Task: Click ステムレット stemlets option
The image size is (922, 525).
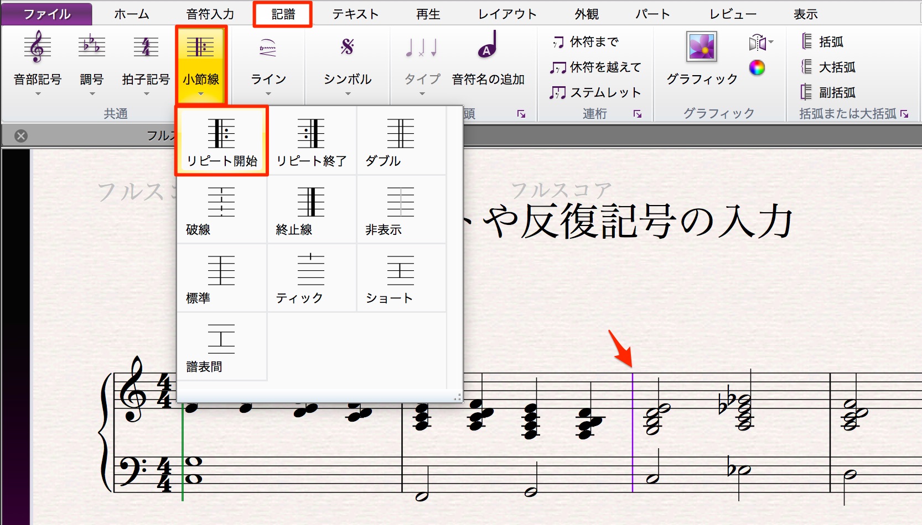Action: 595,92
